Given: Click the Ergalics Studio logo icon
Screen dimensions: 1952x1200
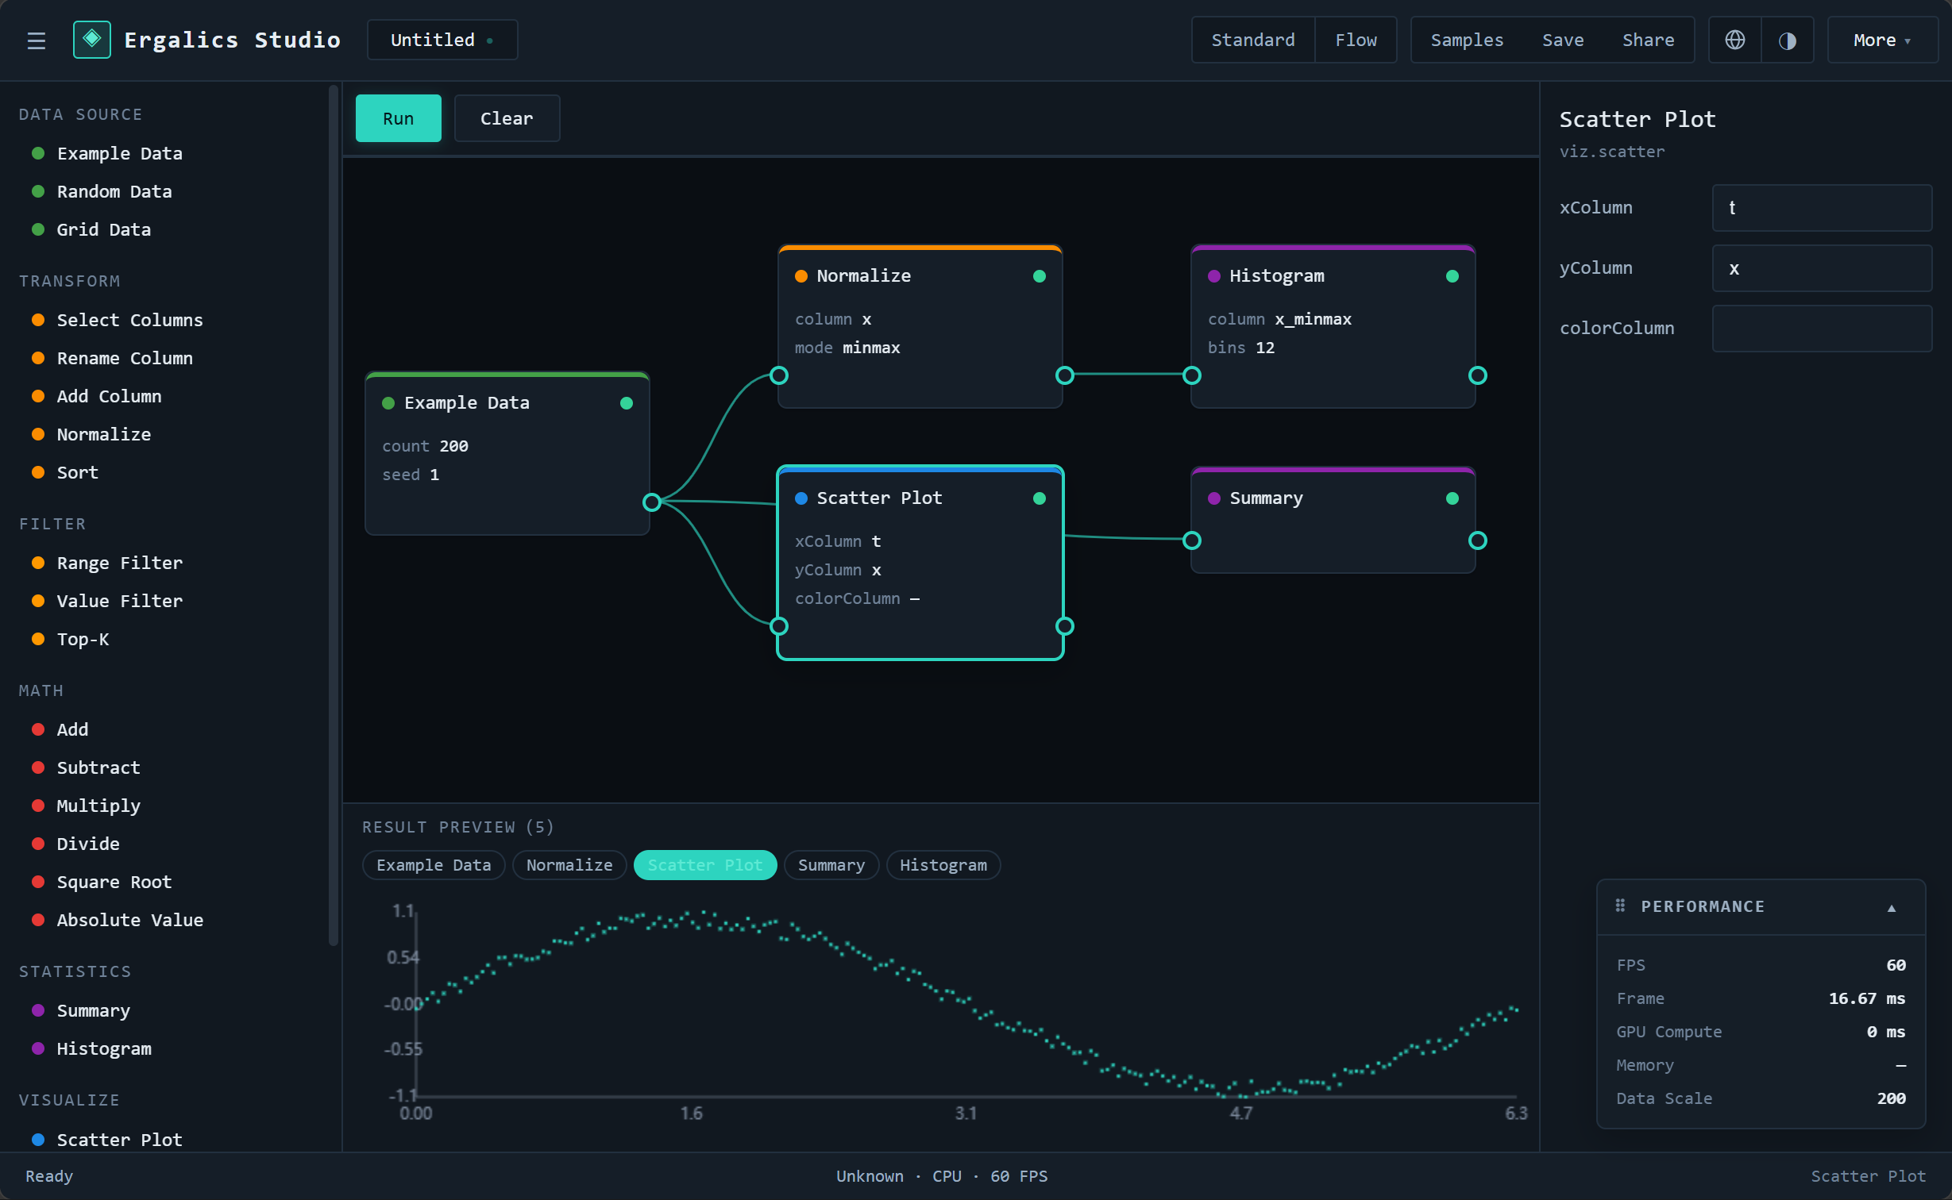Looking at the screenshot, I should point(92,40).
